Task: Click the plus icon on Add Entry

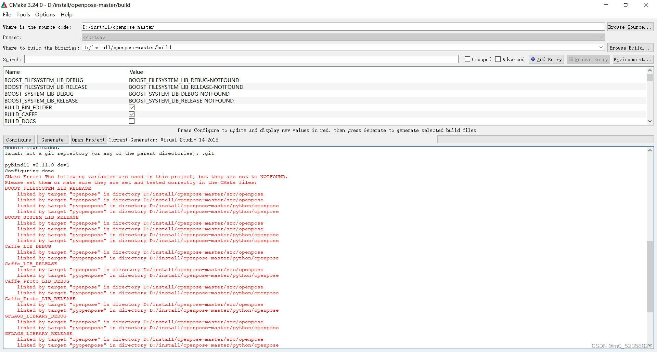Action: tap(533, 59)
